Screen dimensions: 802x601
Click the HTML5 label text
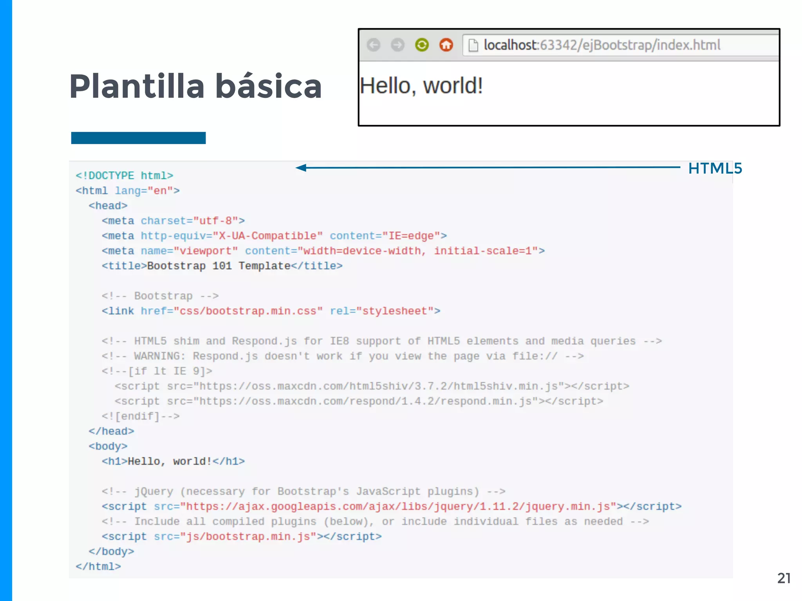715,168
